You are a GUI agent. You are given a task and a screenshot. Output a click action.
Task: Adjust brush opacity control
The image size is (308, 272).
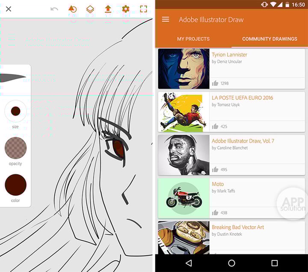point(15,148)
